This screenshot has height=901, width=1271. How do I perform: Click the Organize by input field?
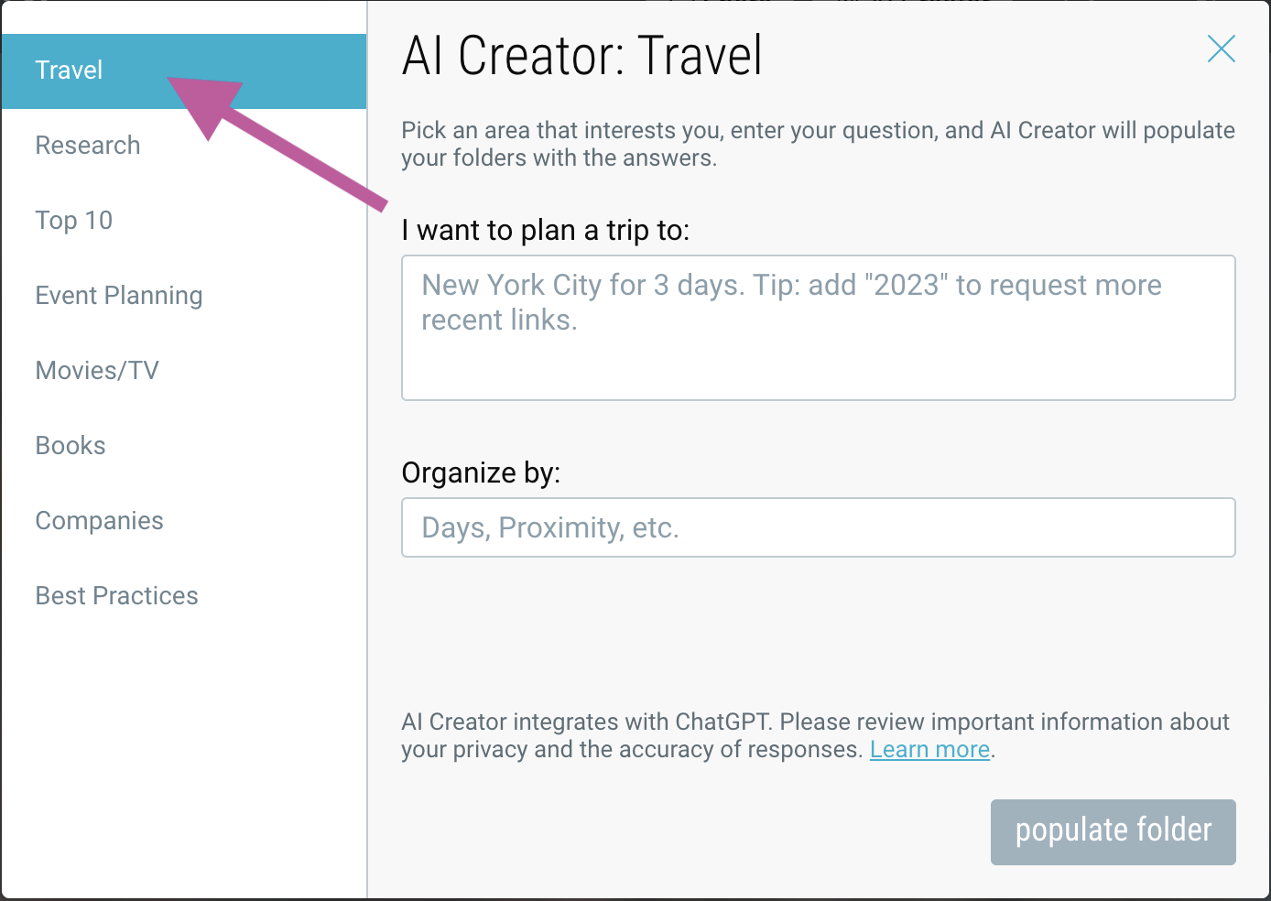[x=818, y=527]
